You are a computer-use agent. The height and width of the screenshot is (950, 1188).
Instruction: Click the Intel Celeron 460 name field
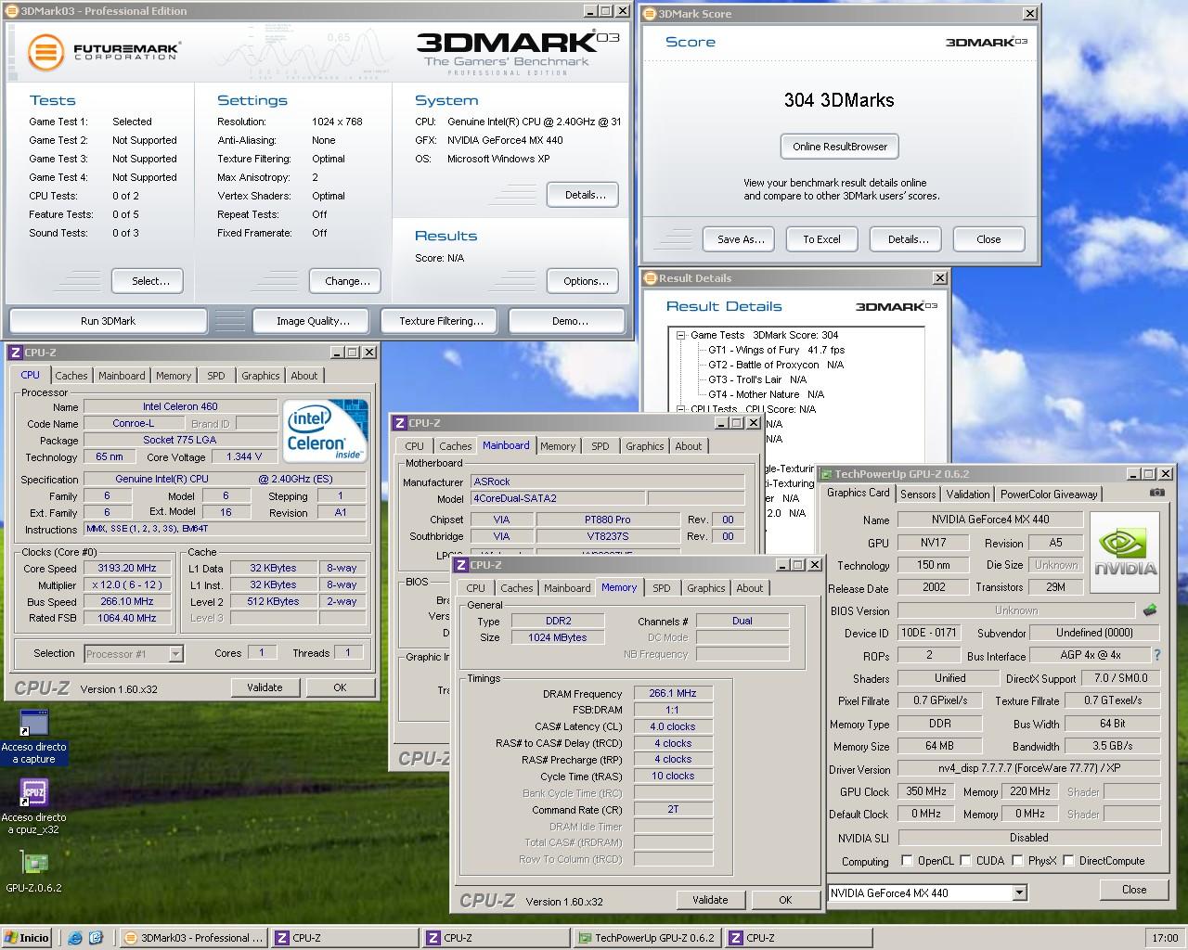(180, 406)
